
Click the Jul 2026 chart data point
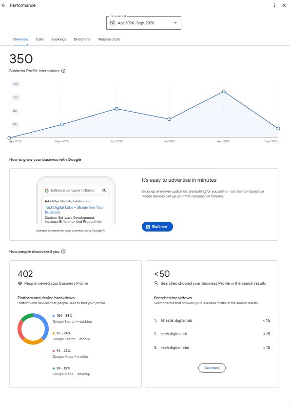point(169,119)
